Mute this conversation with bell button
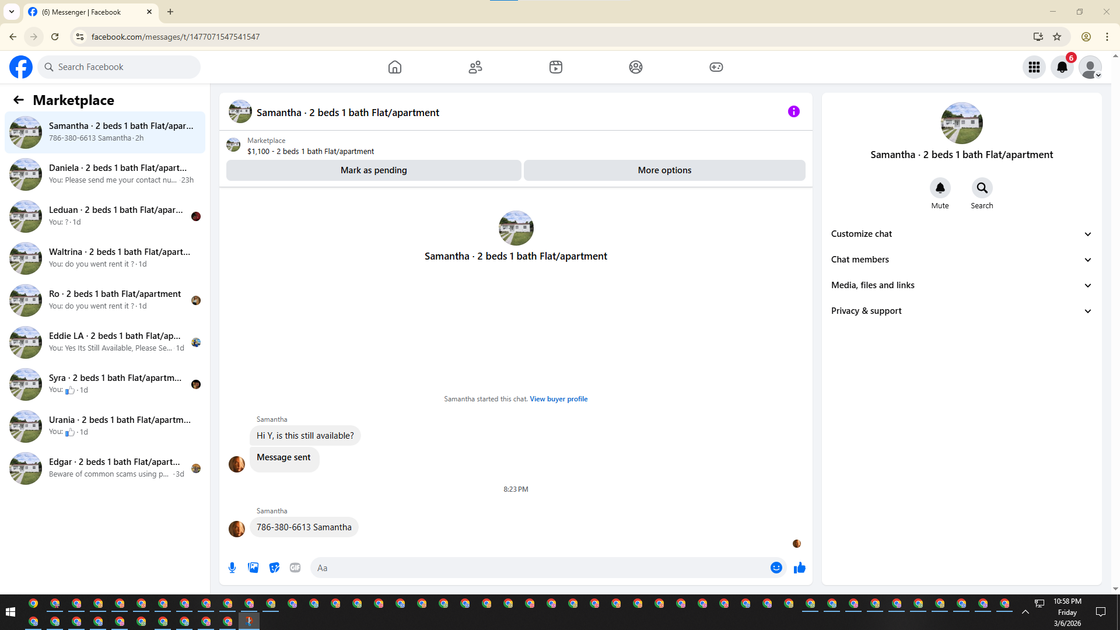Viewport: 1120px width, 630px height. click(x=940, y=188)
